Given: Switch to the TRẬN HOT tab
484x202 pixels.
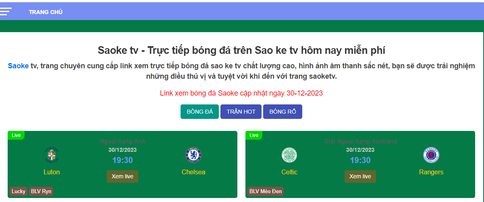Looking at the screenshot, I should pyautogui.click(x=241, y=112).
